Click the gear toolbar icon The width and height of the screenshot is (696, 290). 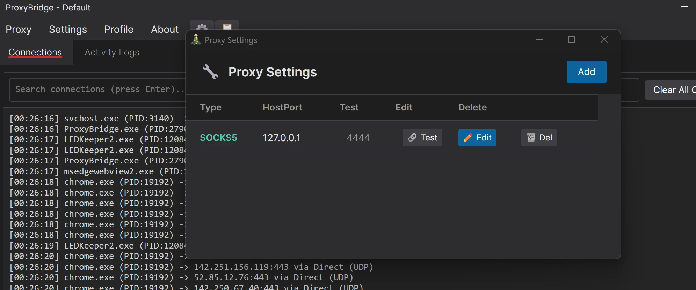tap(202, 26)
